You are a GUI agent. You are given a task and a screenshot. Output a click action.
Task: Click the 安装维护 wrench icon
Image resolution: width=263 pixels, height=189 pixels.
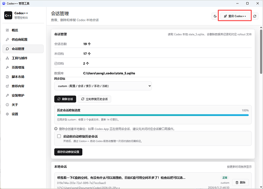click(x=7, y=95)
